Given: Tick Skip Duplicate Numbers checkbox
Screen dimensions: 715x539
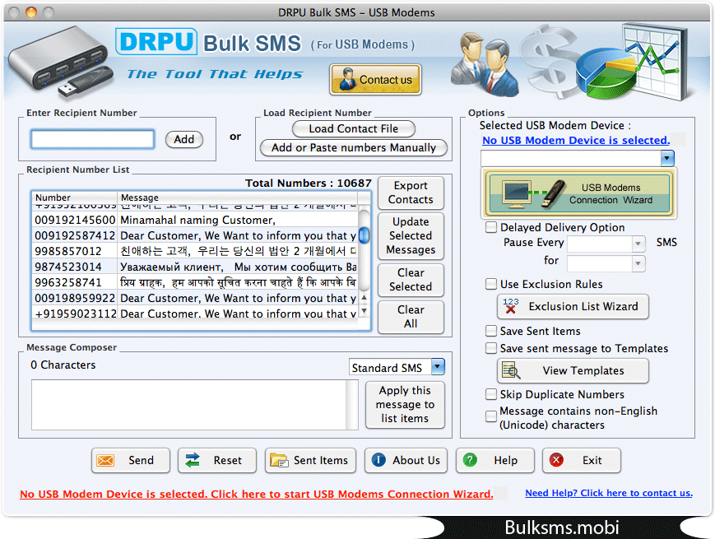Looking at the screenshot, I should (x=491, y=394).
